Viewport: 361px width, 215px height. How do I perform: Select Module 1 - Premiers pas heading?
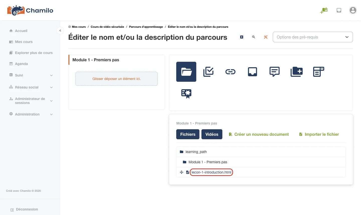point(96,60)
